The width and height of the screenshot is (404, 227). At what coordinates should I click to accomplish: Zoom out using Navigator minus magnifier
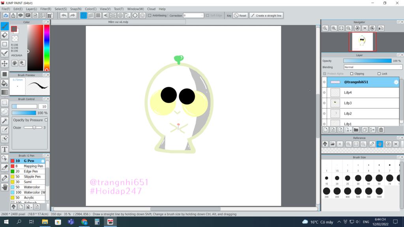349,28
